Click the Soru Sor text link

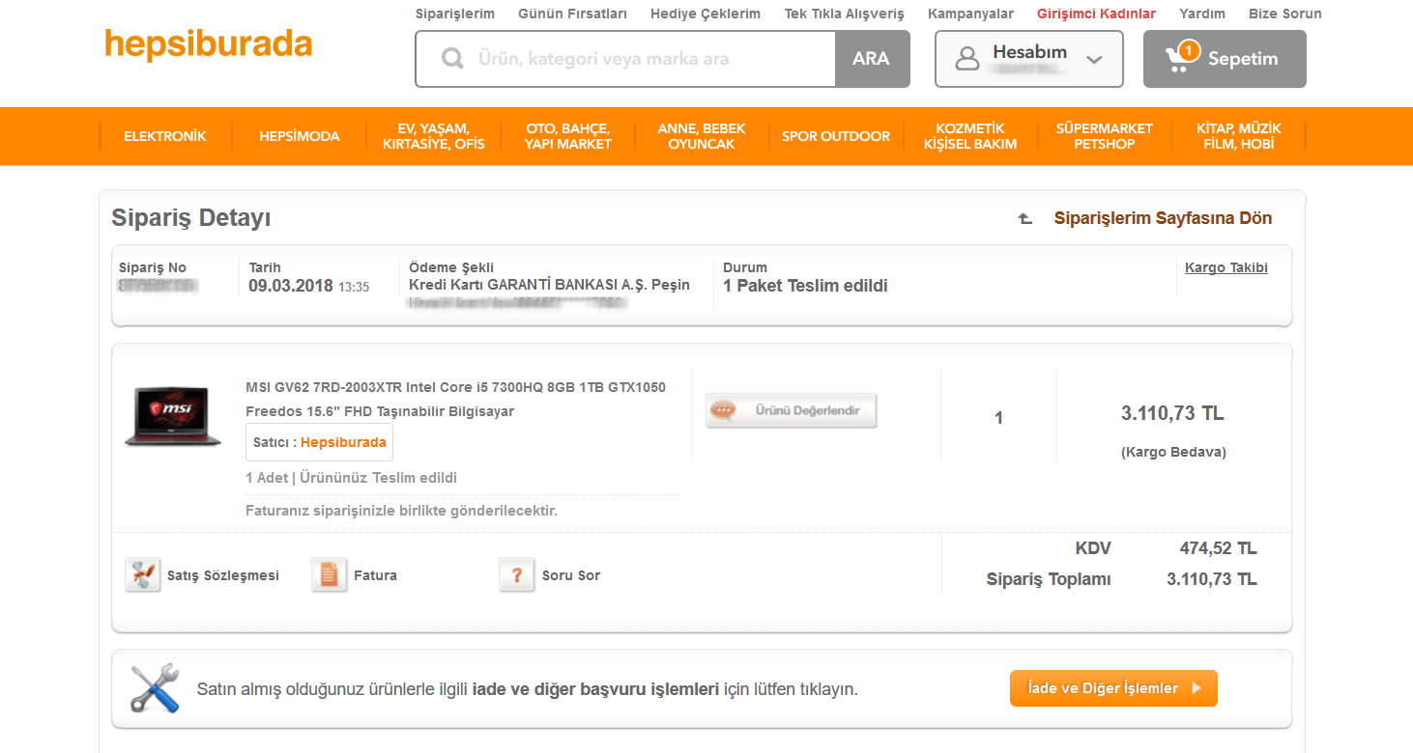point(571,575)
